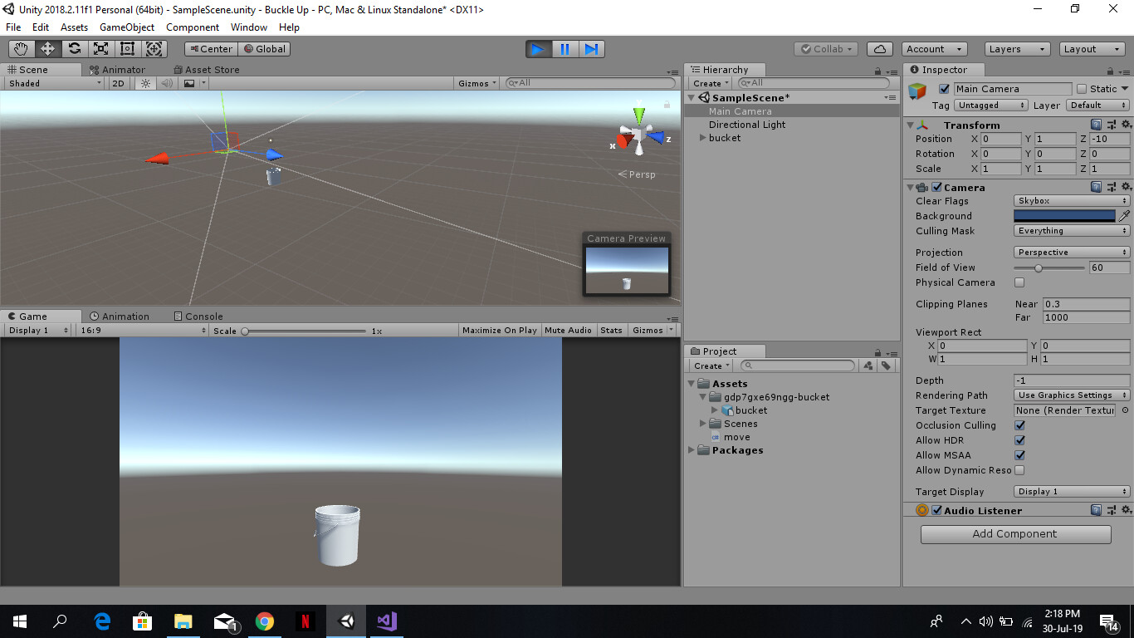The height and width of the screenshot is (638, 1134).
Task: Select the Rotate tool
Action: (x=74, y=48)
